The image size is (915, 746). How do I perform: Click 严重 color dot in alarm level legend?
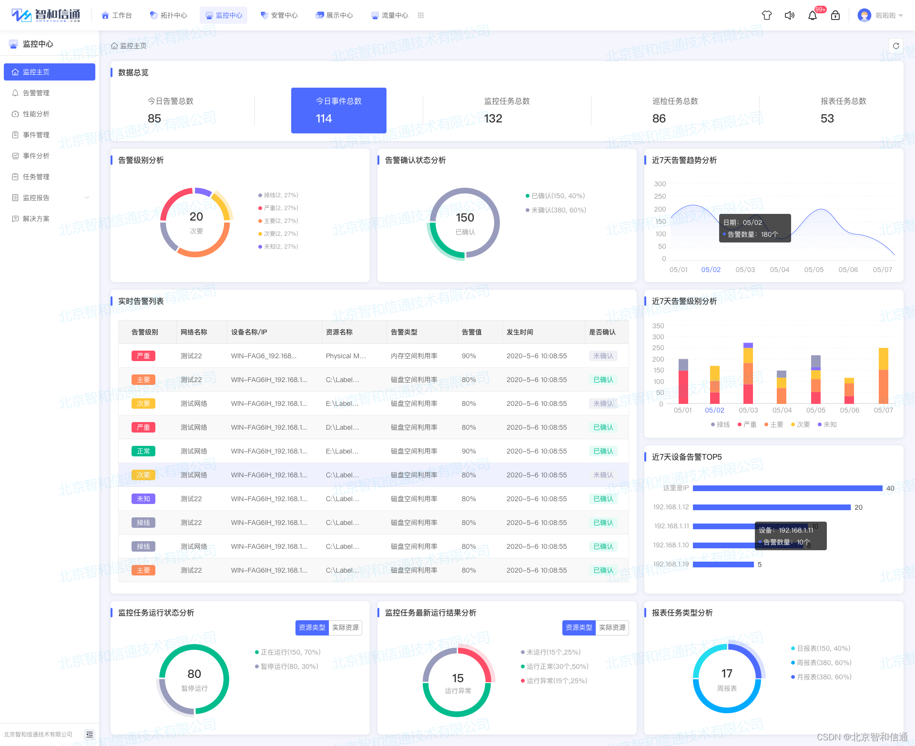pos(260,208)
